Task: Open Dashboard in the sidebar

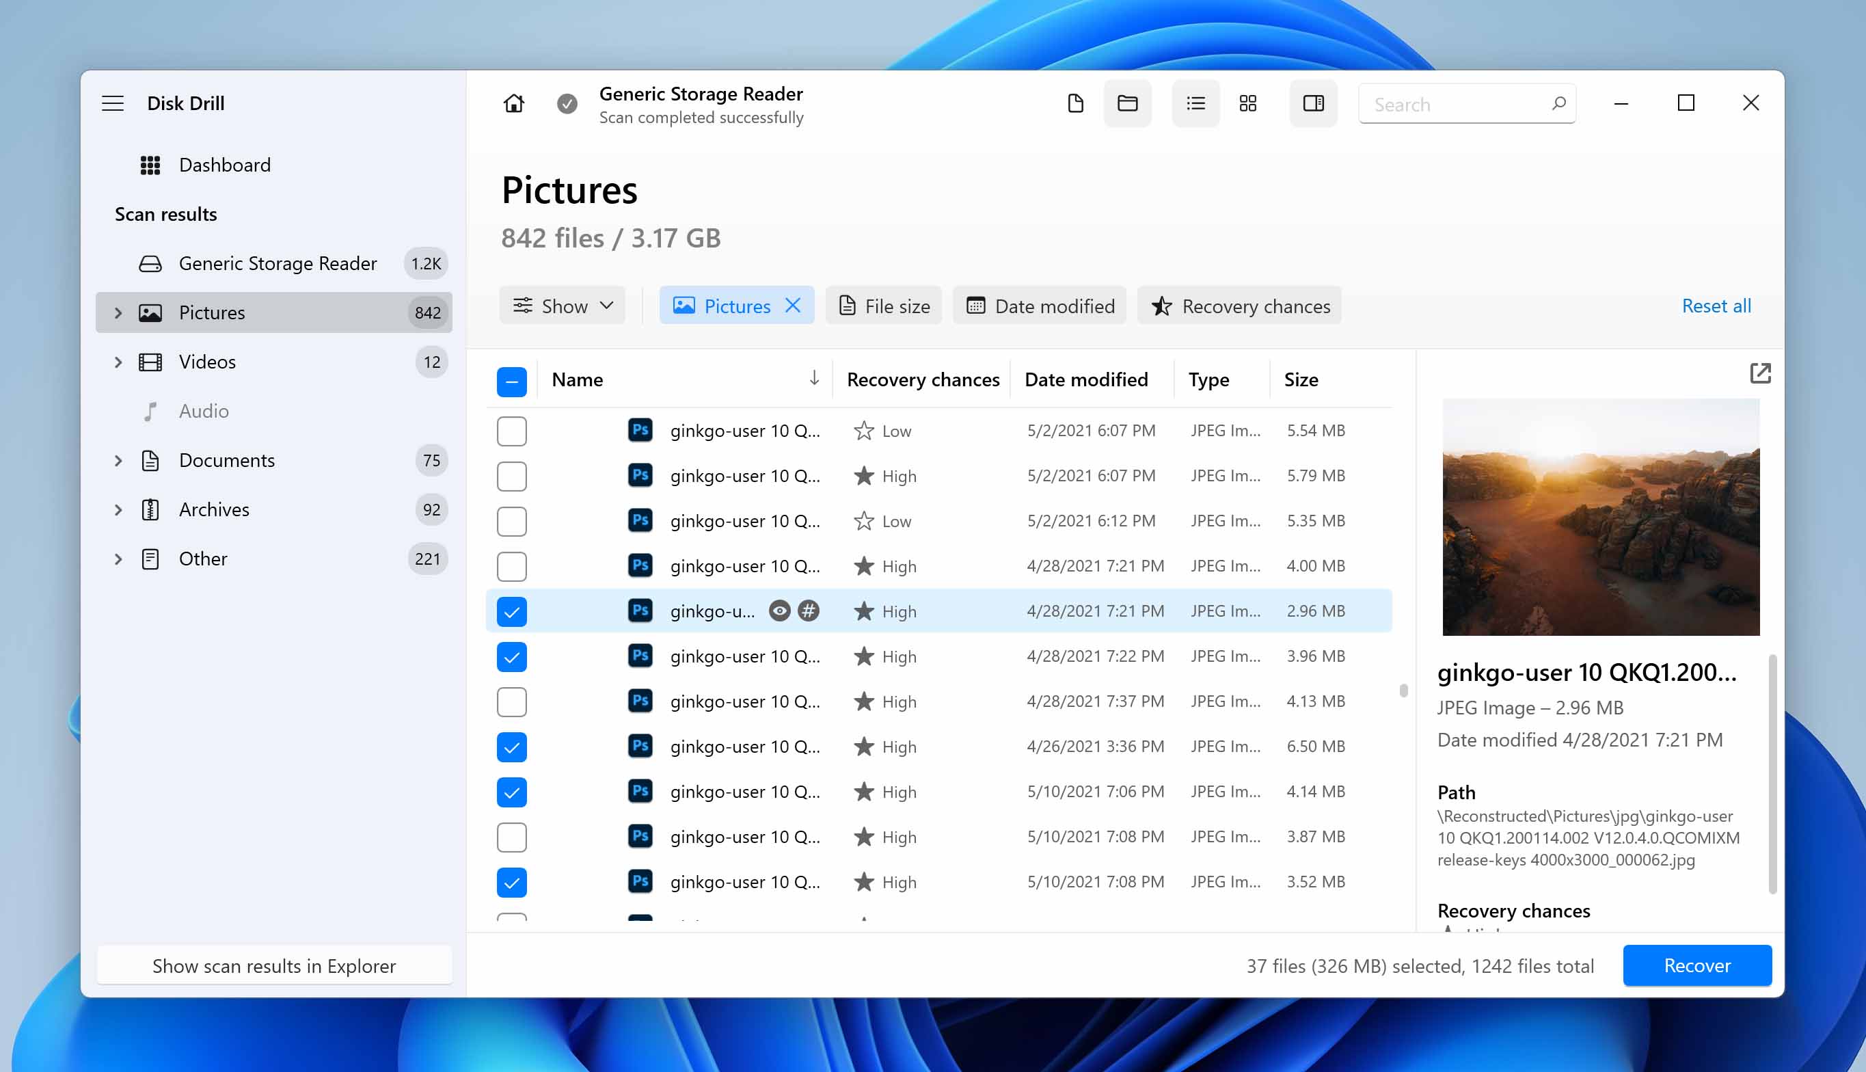Action: 274,165
